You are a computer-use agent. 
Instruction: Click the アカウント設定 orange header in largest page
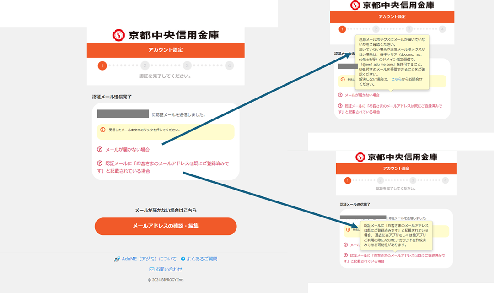point(166,50)
